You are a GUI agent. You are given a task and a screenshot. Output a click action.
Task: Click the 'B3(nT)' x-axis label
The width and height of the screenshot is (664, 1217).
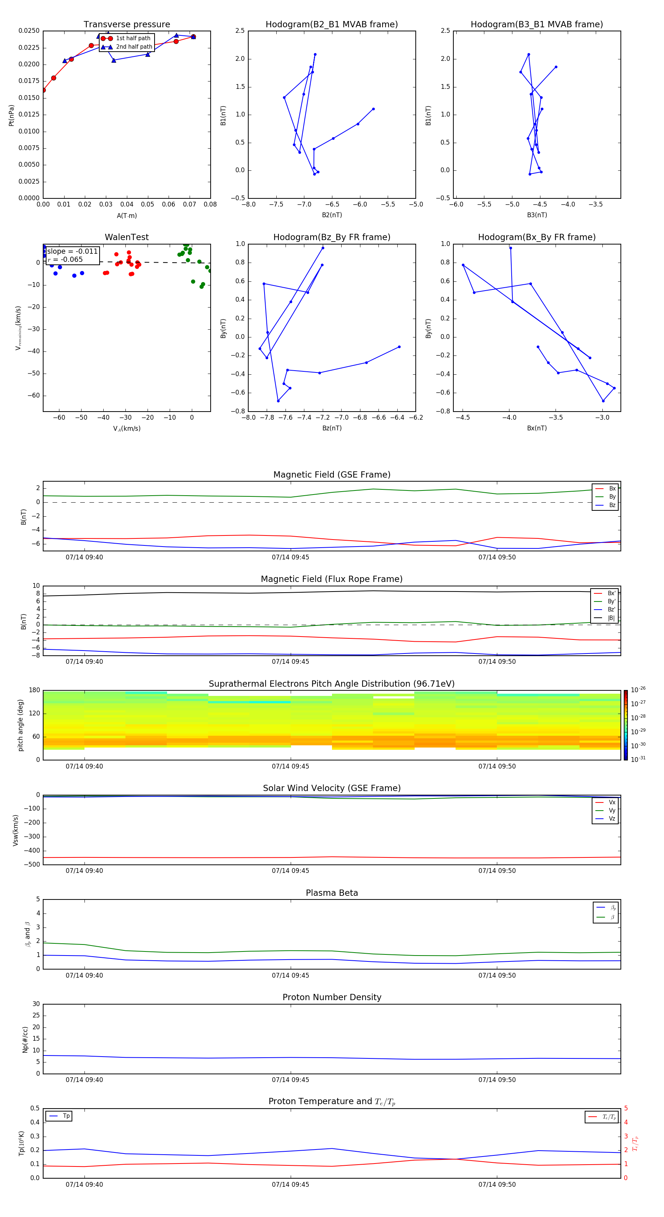coord(537,215)
